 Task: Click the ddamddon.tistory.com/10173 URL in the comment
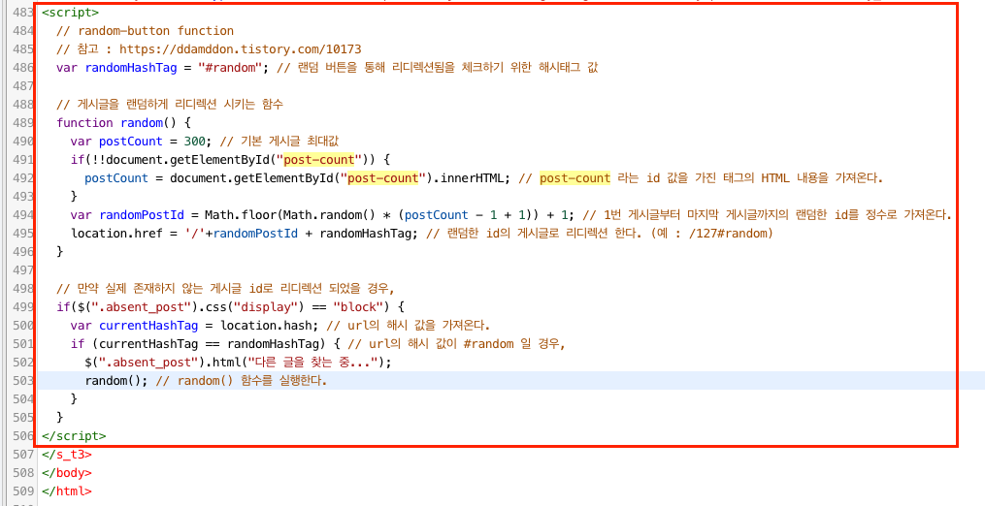(x=241, y=49)
